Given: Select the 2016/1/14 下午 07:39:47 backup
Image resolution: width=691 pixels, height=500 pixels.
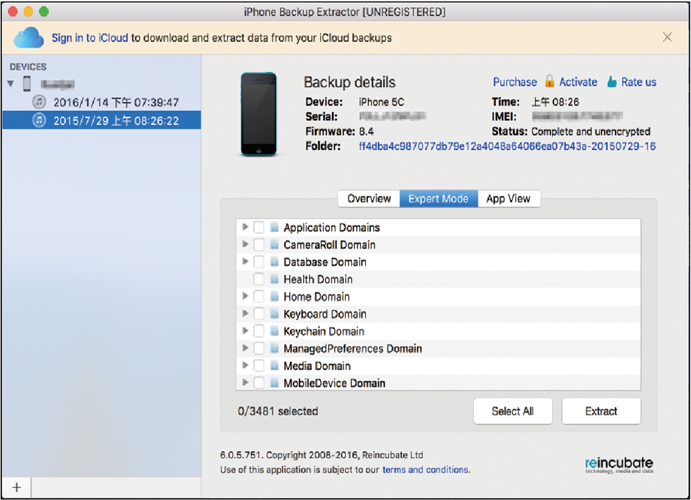Looking at the screenshot, I should tap(102, 102).
